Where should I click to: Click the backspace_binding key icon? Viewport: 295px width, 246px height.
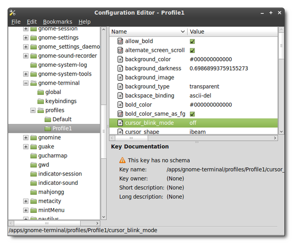pos(120,95)
